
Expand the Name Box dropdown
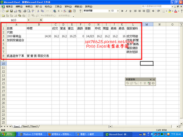(x=28, y=20)
